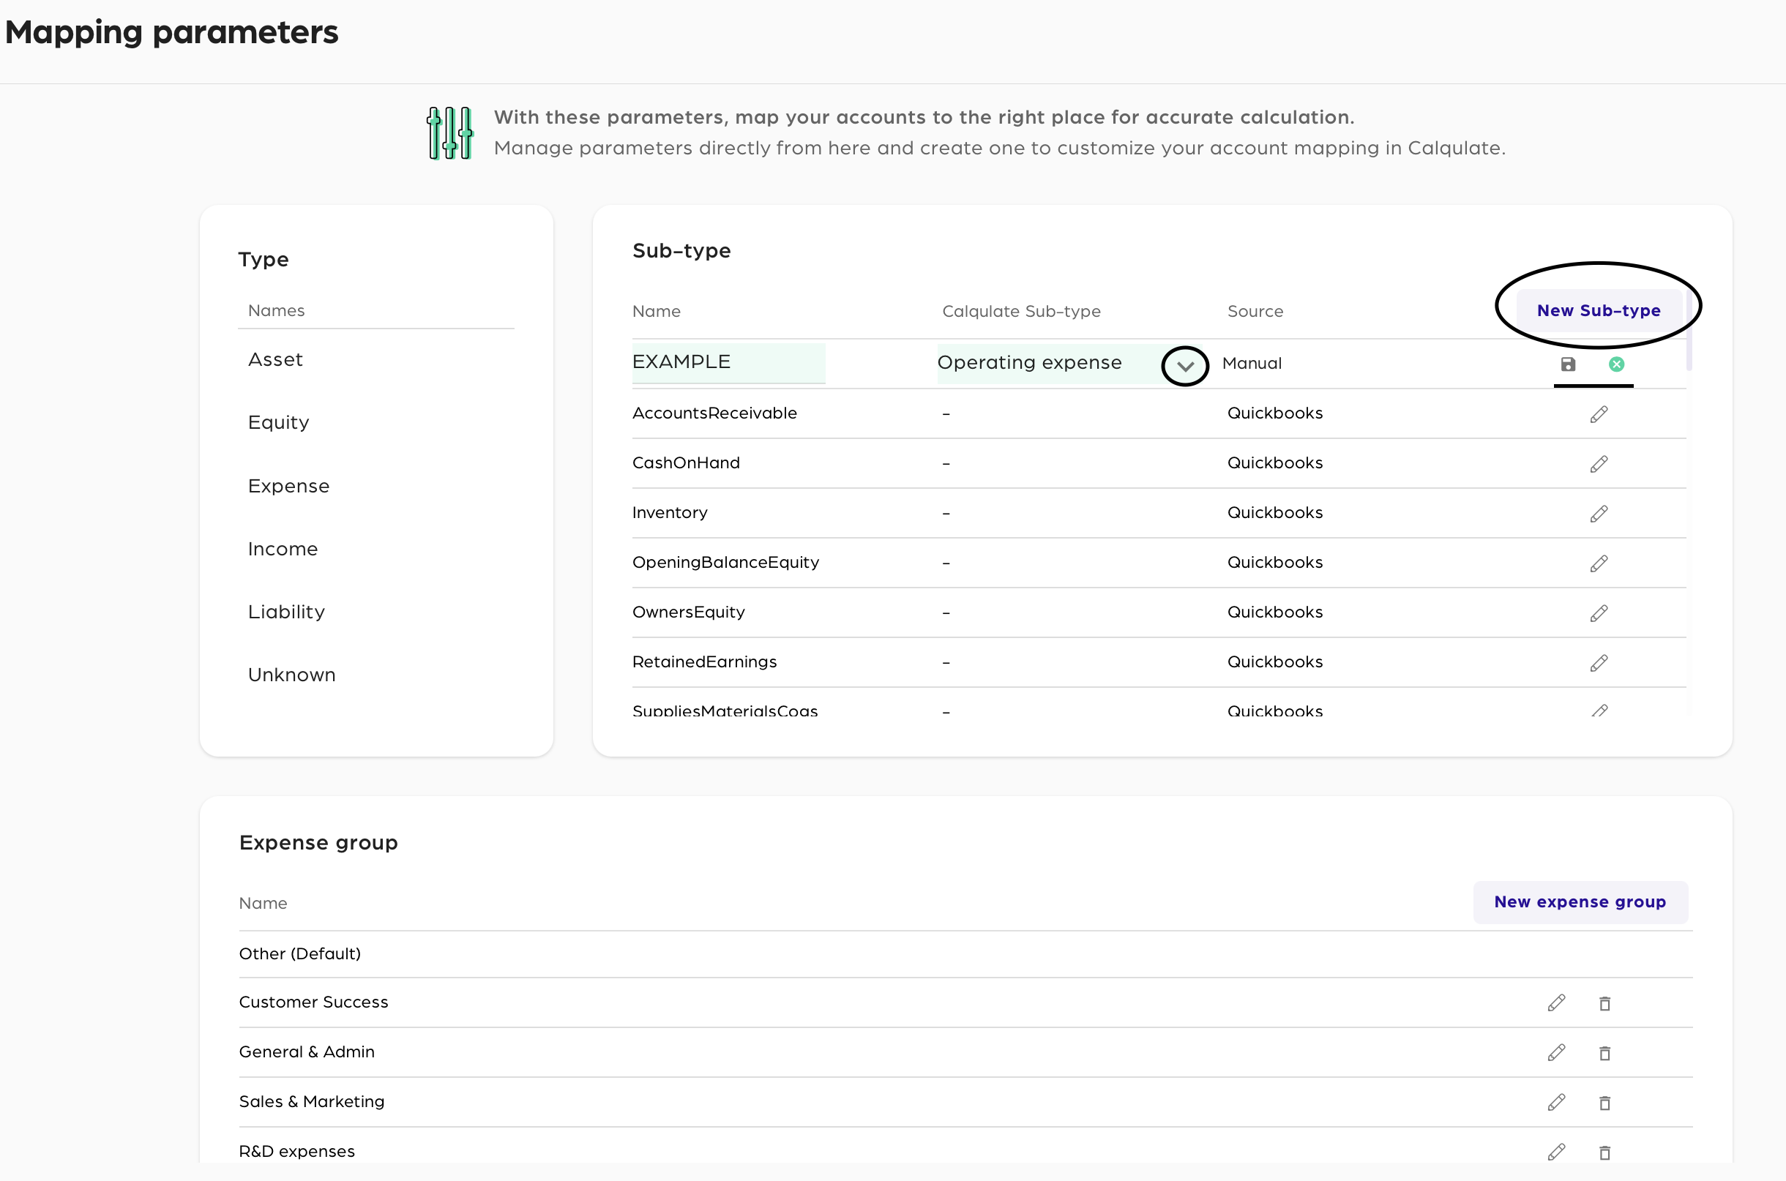Click the New Sub-type button
The height and width of the screenshot is (1181, 1786).
pos(1598,310)
